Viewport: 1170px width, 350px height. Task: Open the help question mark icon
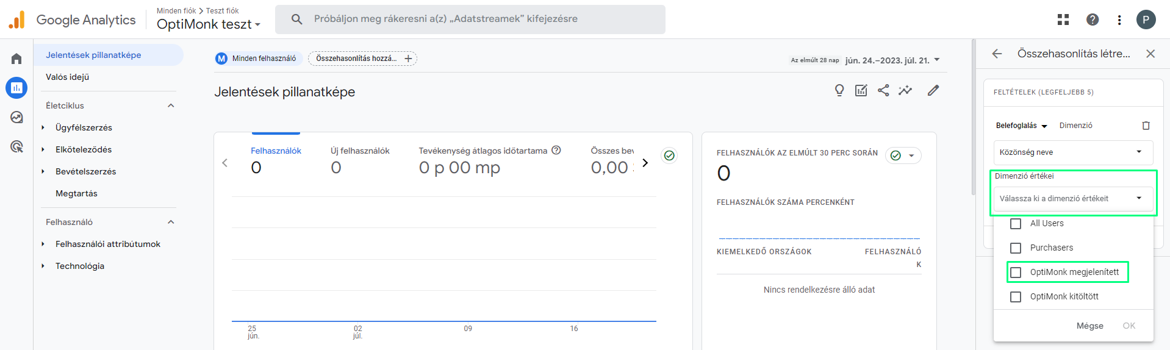tap(1093, 20)
